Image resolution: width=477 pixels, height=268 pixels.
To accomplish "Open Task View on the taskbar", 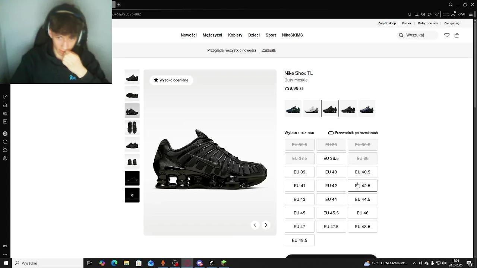I will click(x=89, y=263).
